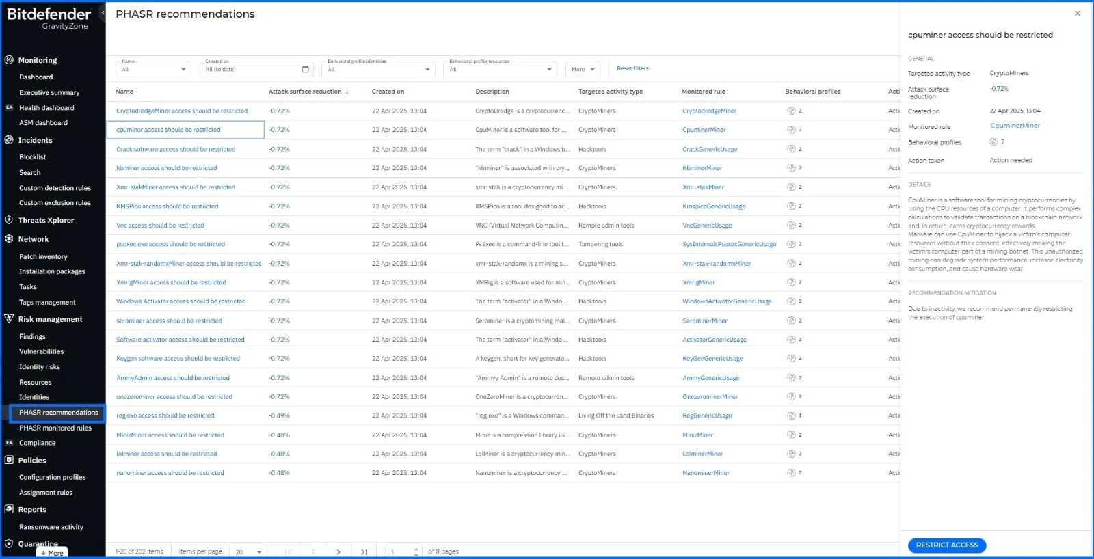
Task: Close the cpuminer details panel
Action: tap(1078, 14)
